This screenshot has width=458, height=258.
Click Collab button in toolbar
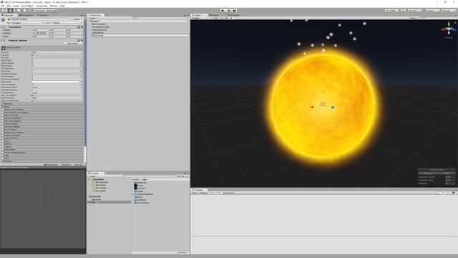(x=391, y=11)
